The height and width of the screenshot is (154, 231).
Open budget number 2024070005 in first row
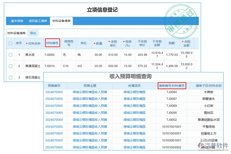pos(55,92)
